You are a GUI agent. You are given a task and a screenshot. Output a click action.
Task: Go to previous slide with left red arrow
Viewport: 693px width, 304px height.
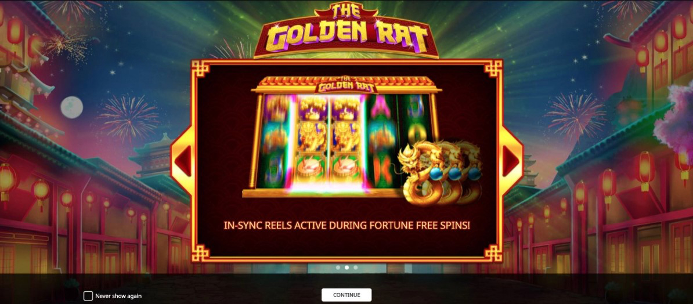183,161
